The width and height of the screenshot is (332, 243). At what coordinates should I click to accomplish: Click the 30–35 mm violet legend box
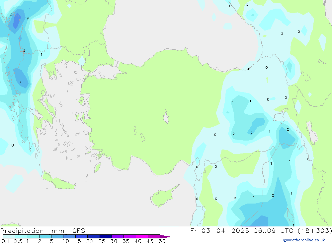tap(118, 236)
